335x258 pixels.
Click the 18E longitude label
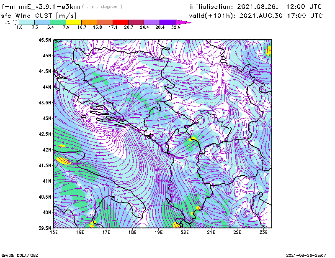[x=132, y=232]
